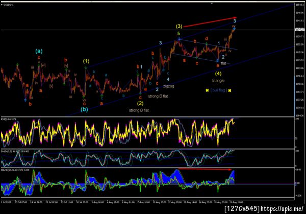Click the highlighted current price label 1134.23

[x=300, y=30]
